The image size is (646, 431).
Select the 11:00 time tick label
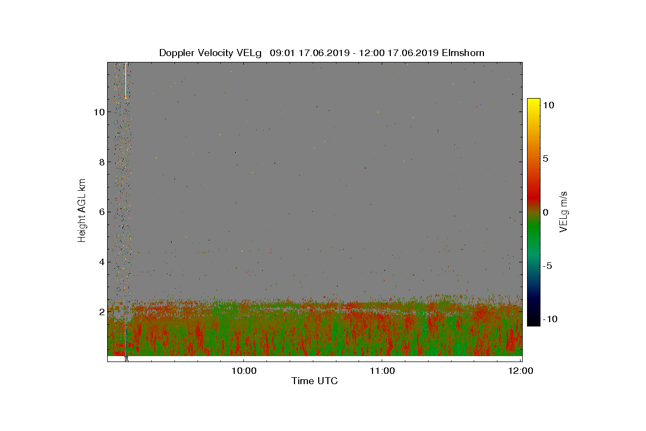click(382, 371)
